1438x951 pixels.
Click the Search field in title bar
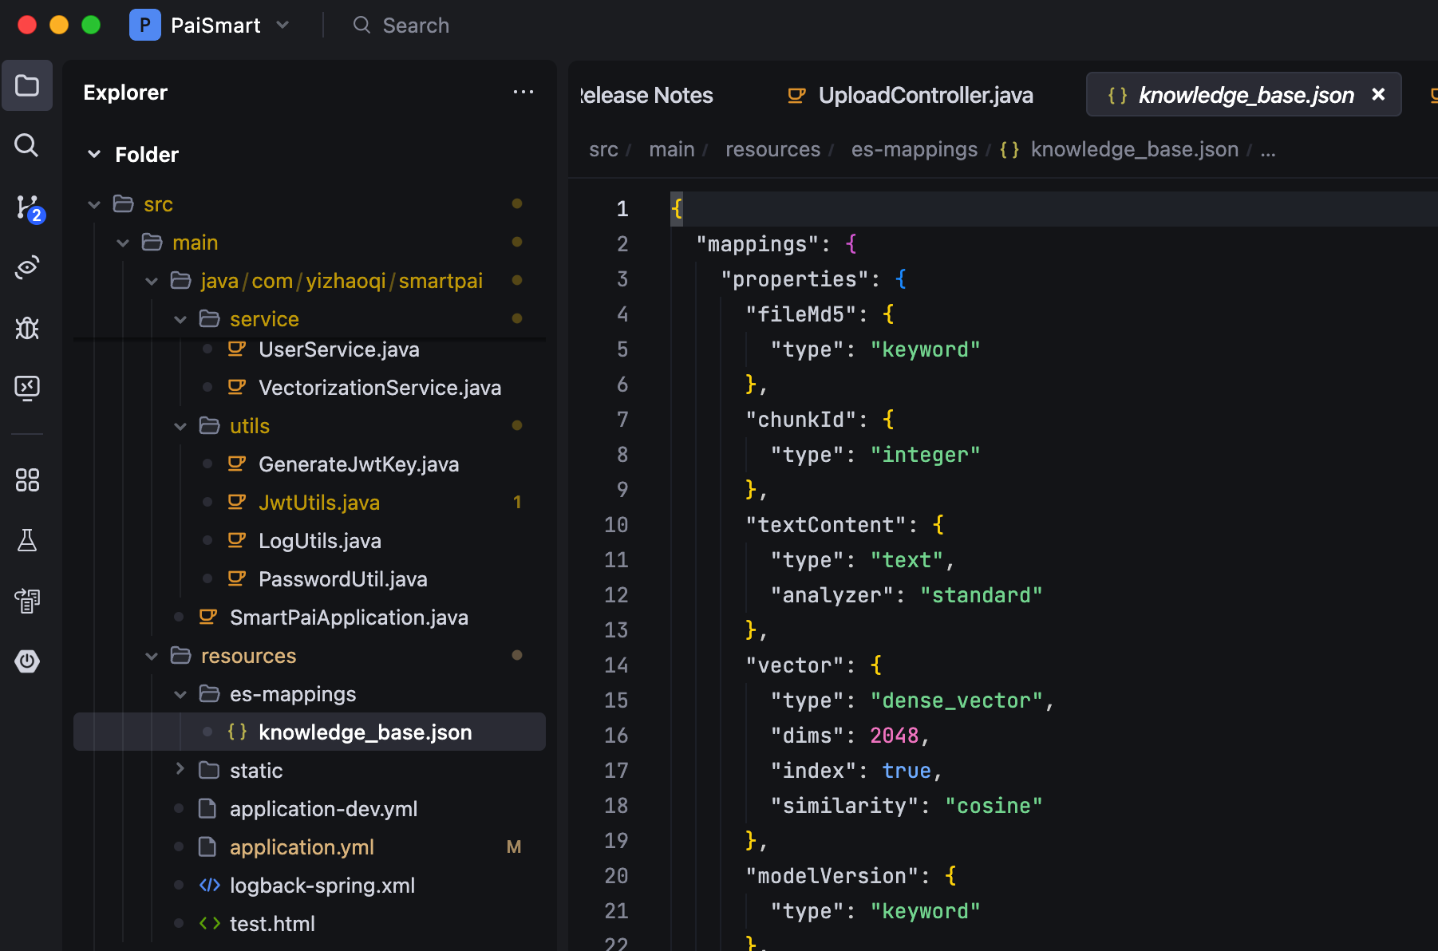pos(415,26)
